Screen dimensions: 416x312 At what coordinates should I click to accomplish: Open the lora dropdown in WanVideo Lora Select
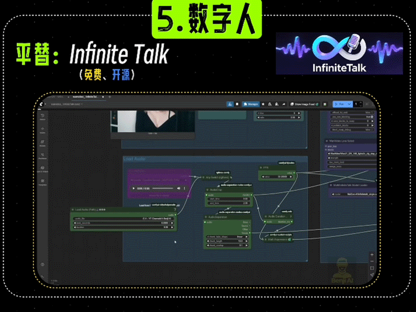[352, 154]
